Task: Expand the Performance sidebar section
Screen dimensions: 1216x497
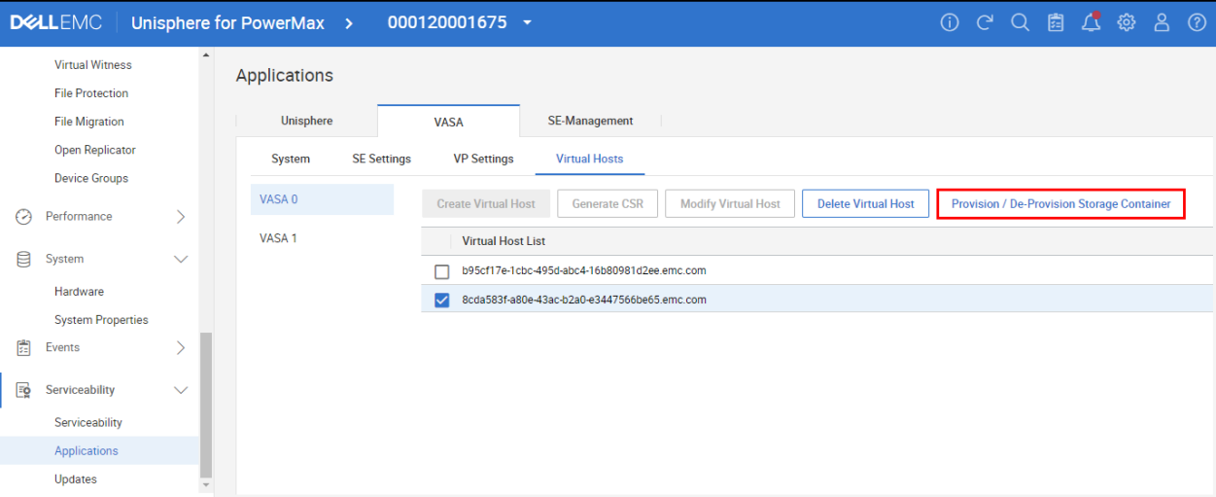Action: [x=180, y=217]
